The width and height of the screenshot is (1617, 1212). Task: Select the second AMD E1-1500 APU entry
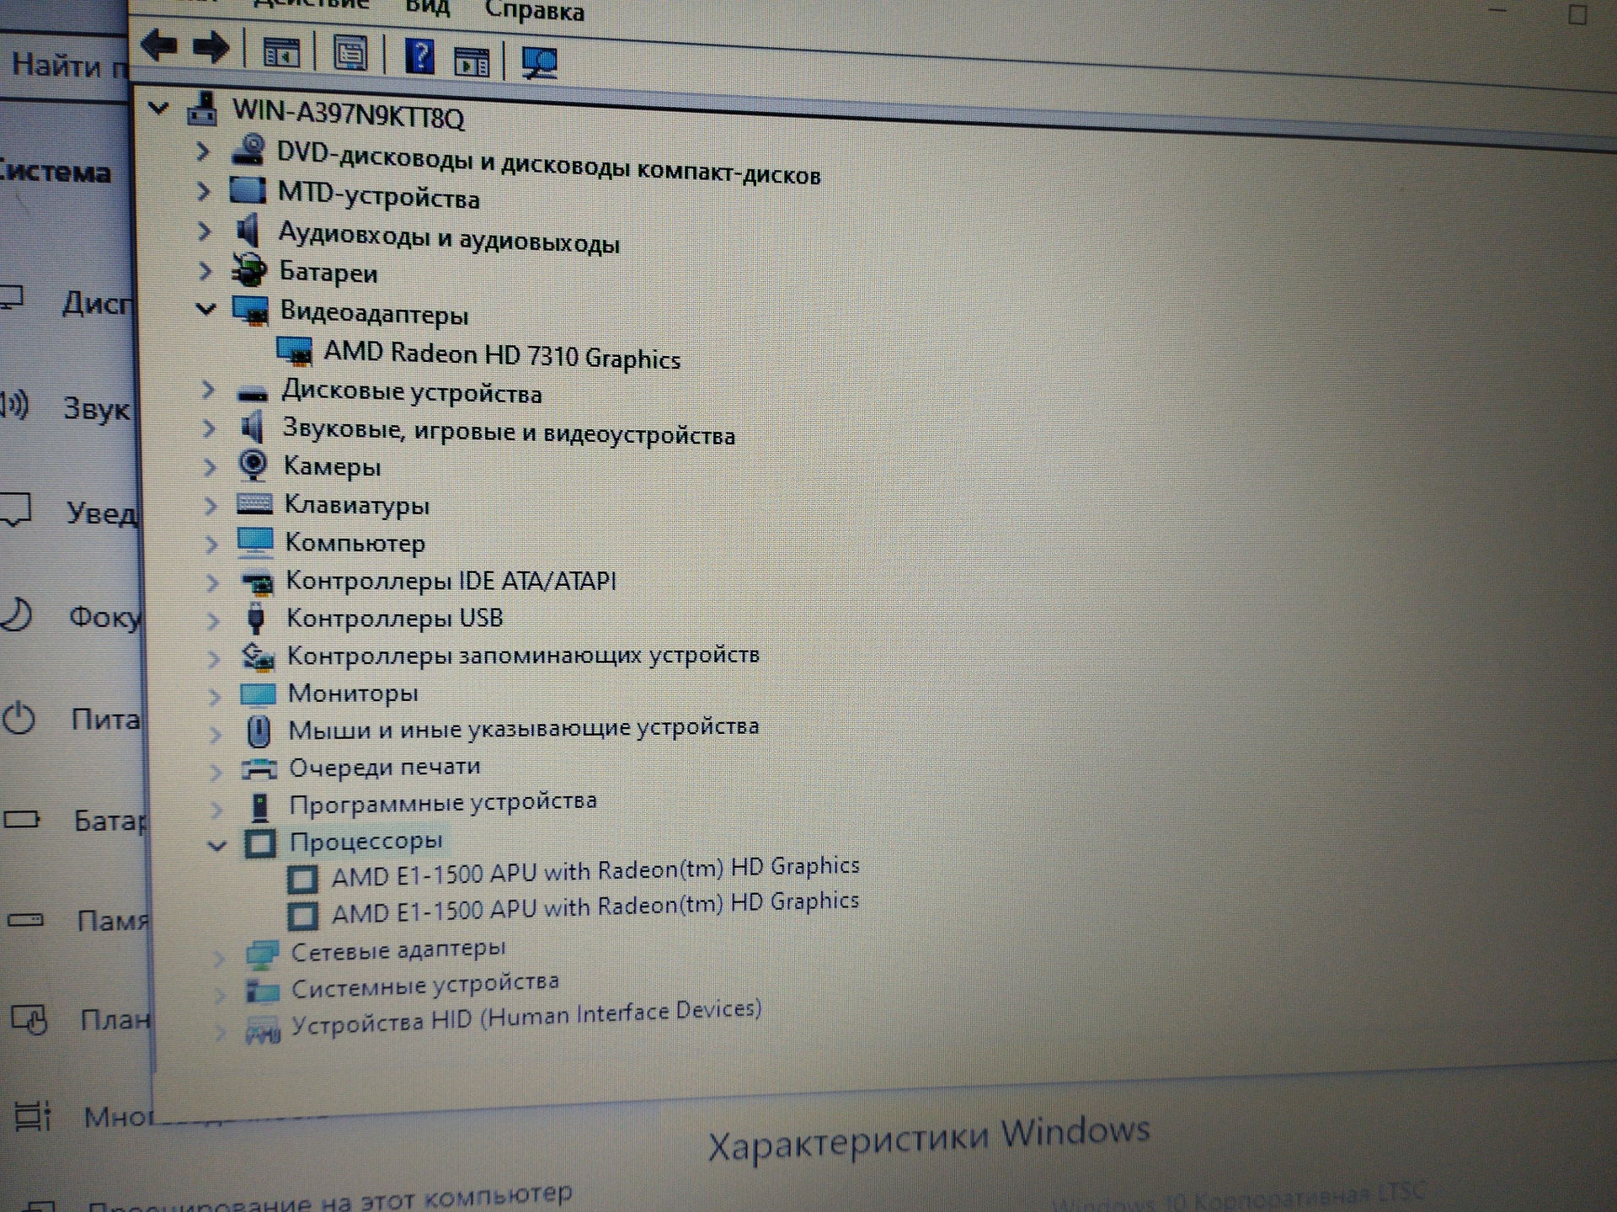(x=595, y=909)
